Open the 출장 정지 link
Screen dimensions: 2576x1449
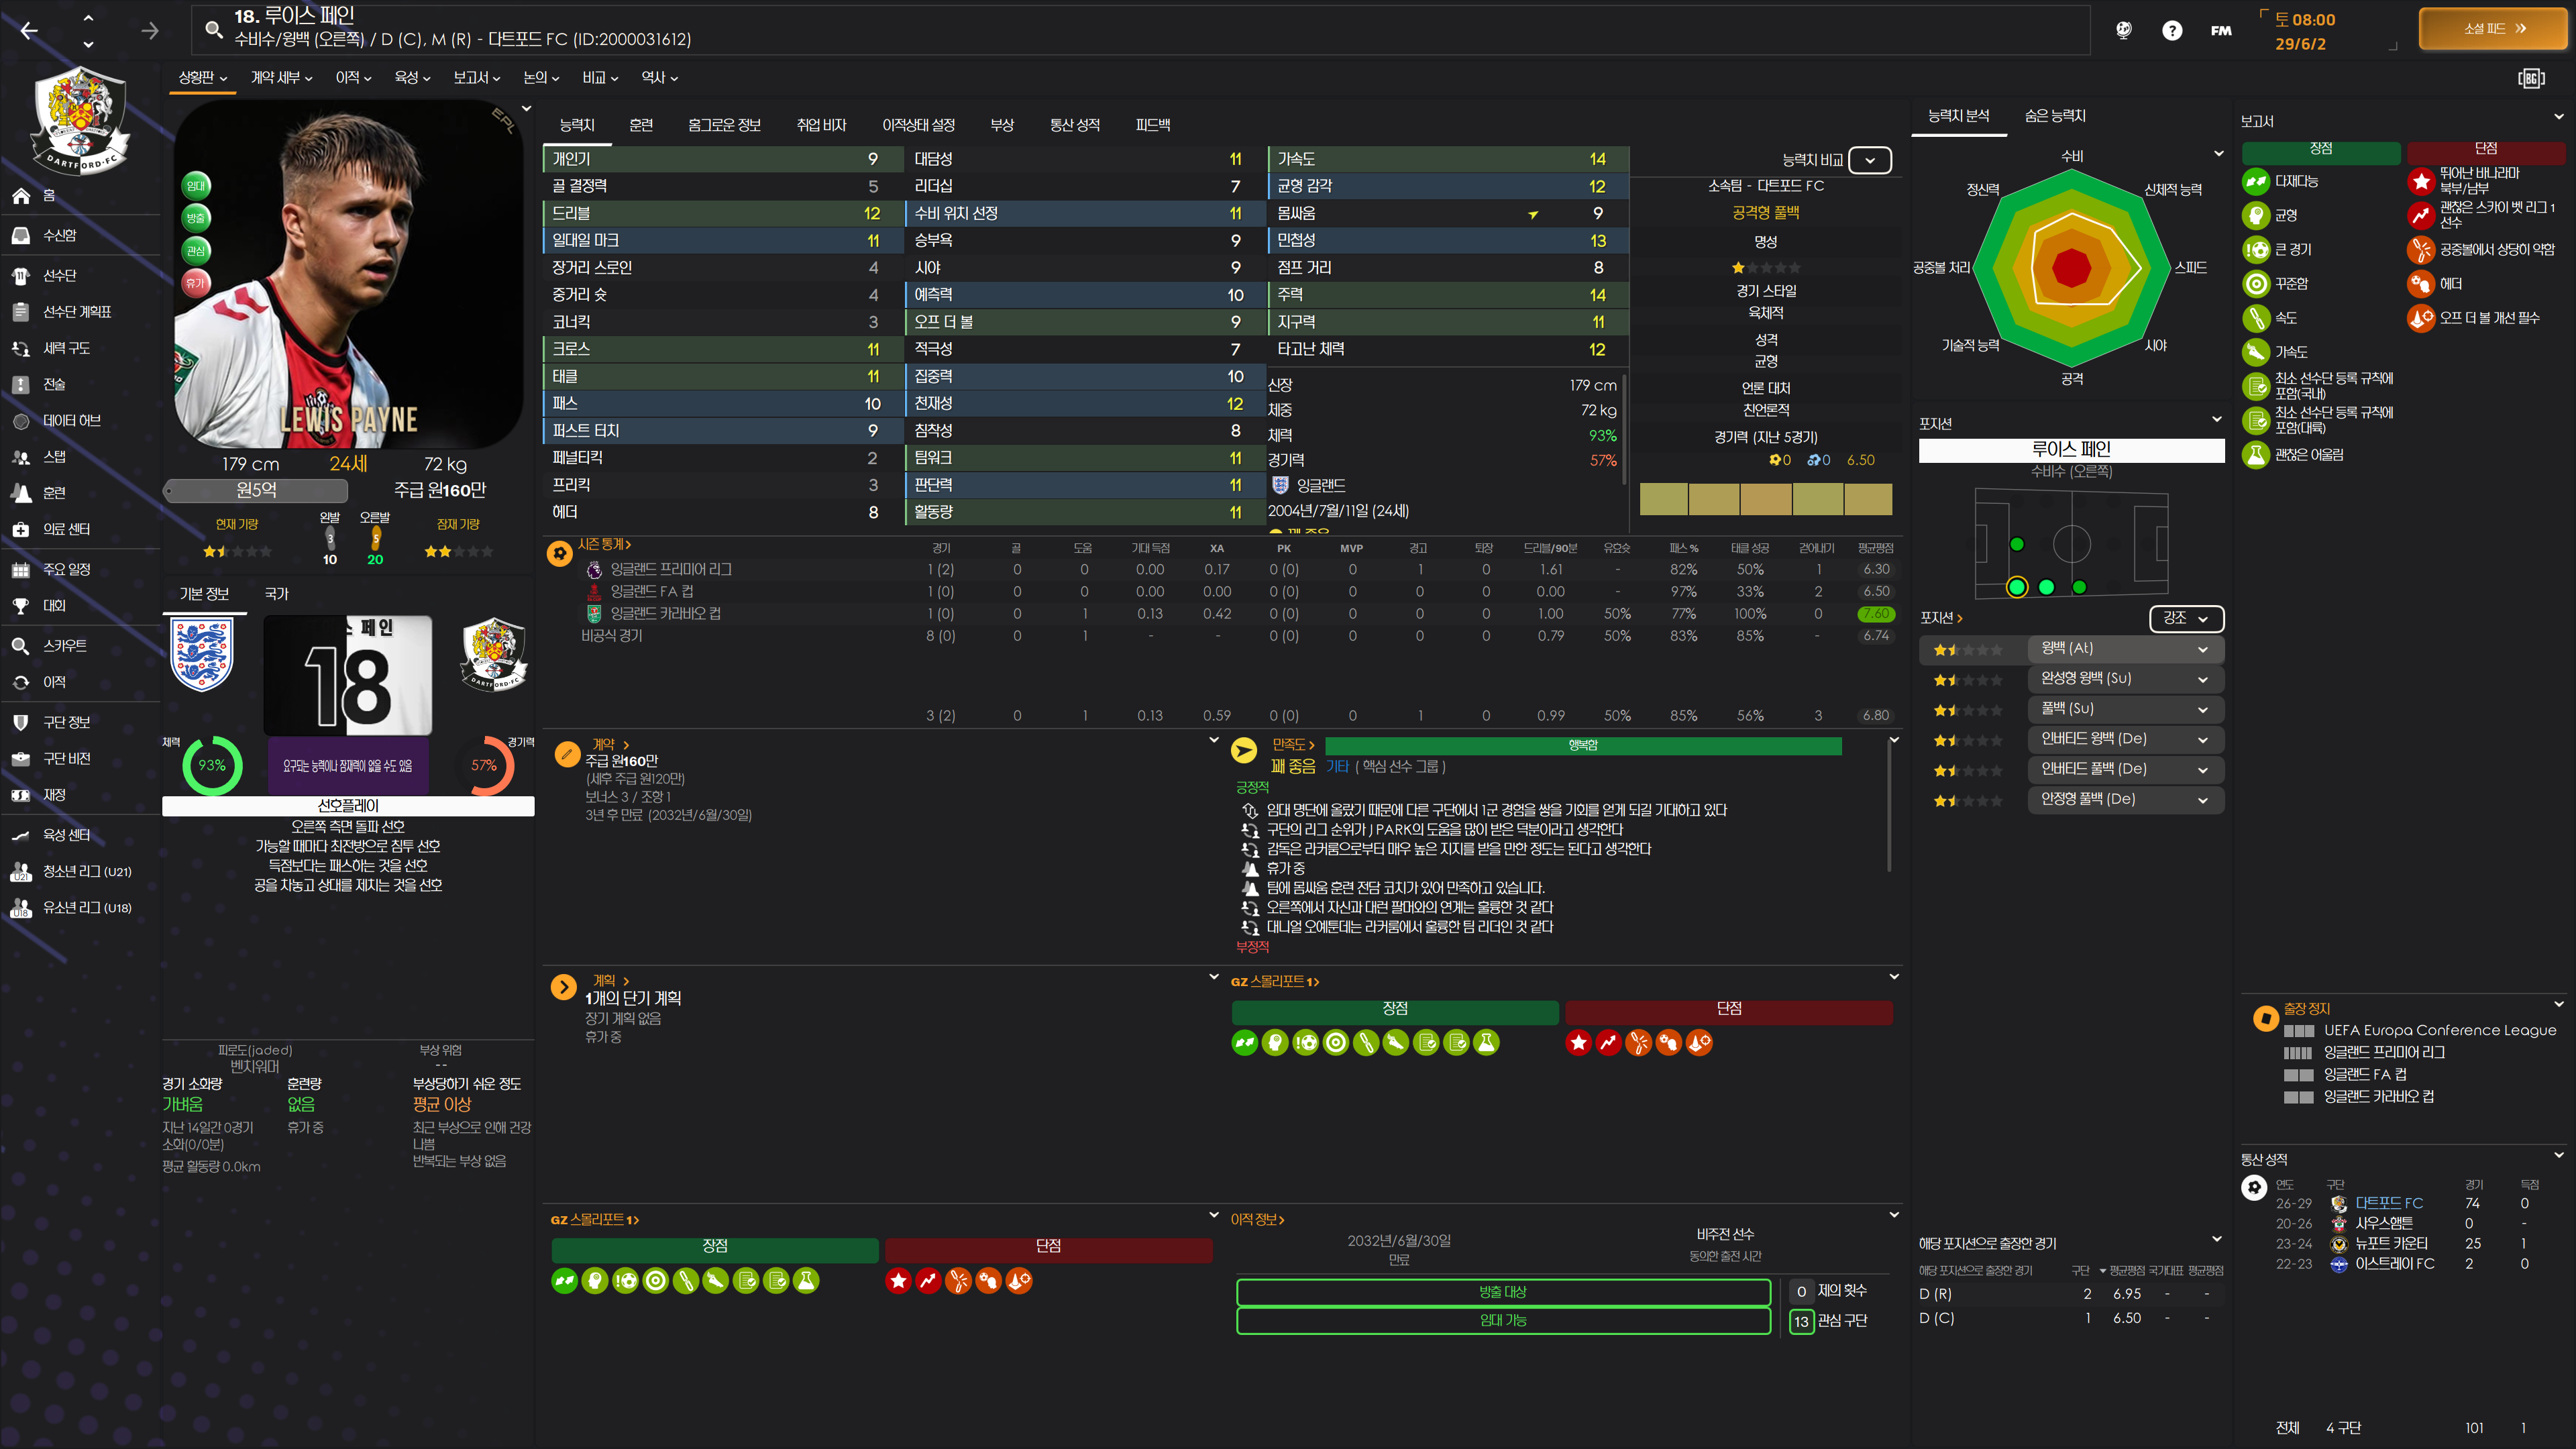tap(2306, 1009)
